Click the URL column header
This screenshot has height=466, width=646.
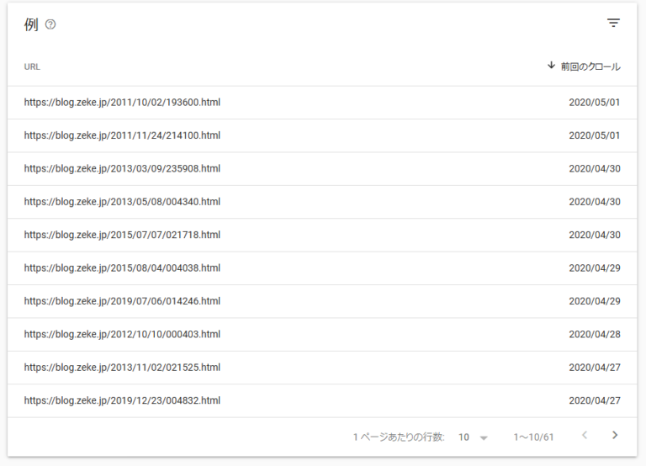point(32,66)
